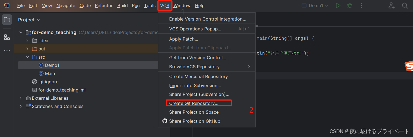Open the Refactor menu
The image size is (413, 137).
point(104,5)
